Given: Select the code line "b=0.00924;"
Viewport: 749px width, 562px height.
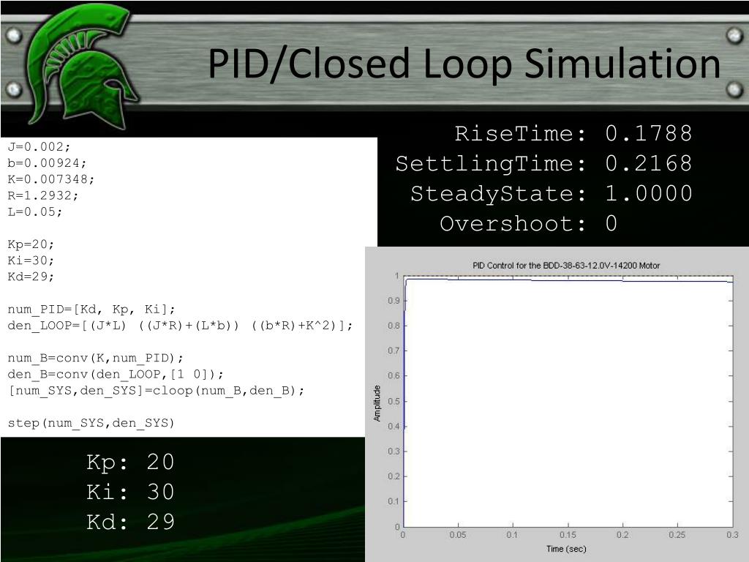Looking at the screenshot, I should click(48, 163).
